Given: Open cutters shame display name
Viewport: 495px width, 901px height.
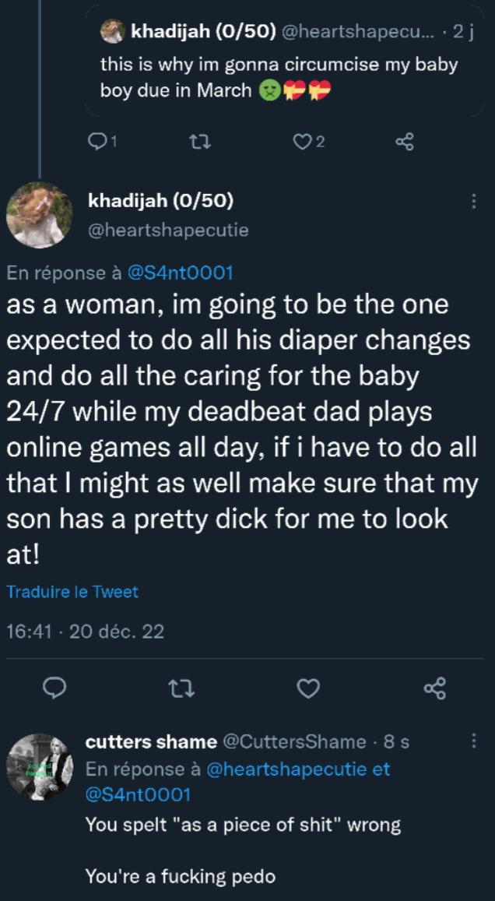Looking at the screenshot, I should pyautogui.click(x=151, y=742).
